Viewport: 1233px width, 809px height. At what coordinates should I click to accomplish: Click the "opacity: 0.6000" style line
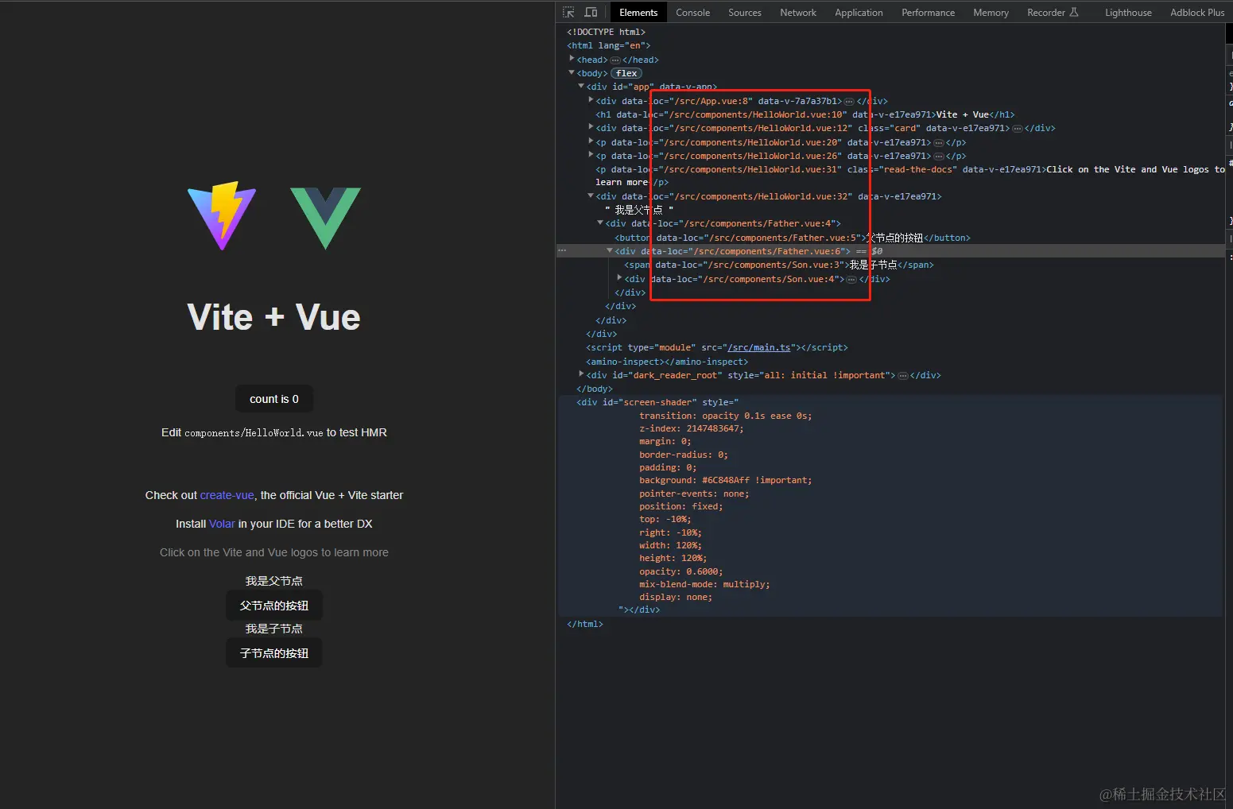681,571
